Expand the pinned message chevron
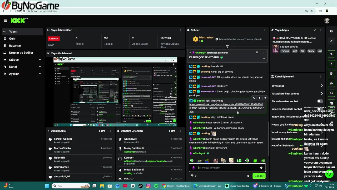 [264, 58]
